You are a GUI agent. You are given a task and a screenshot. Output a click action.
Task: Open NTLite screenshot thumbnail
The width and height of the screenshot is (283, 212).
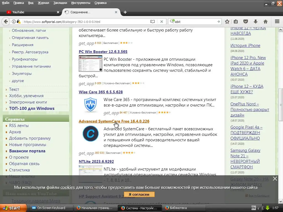tap(90, 173)
